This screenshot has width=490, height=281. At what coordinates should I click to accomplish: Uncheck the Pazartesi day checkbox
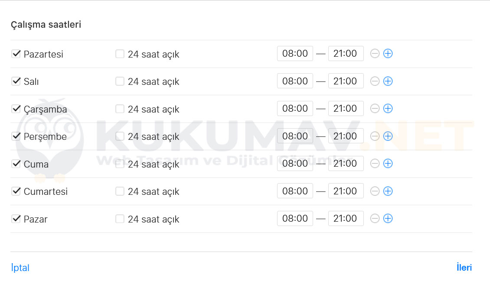click(16, 54)
